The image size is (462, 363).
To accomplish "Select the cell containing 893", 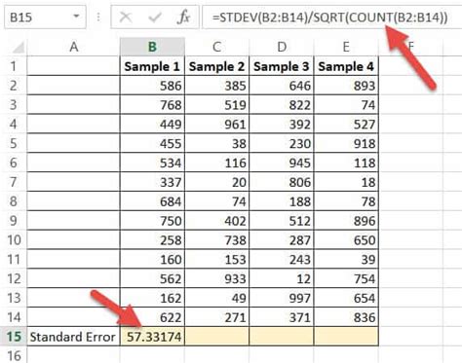I will coord(346,86).
